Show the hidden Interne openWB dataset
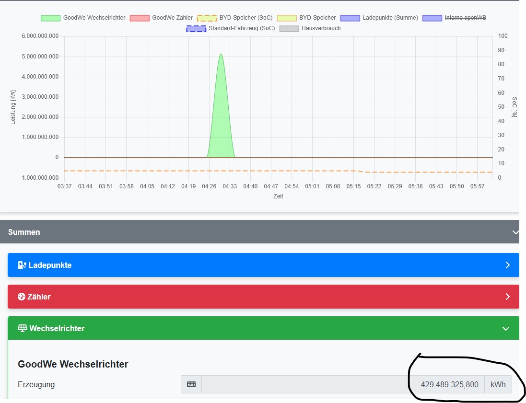Screen dimensions: 526x403 point(454,18)
